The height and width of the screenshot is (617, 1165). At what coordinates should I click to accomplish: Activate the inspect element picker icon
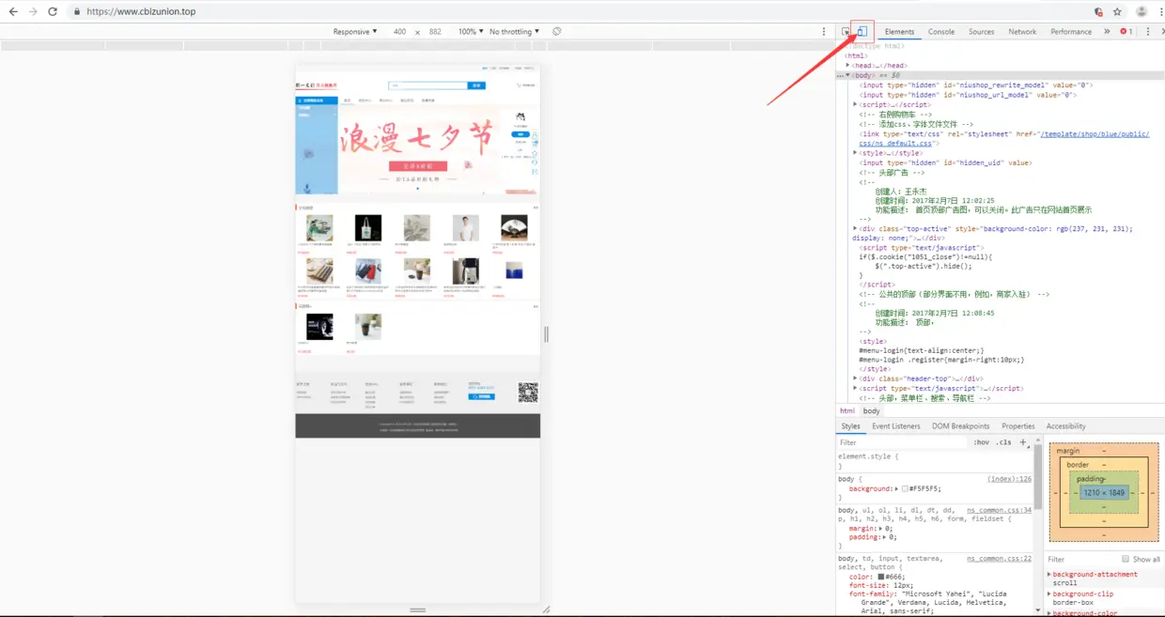click(x=846, y=31)
